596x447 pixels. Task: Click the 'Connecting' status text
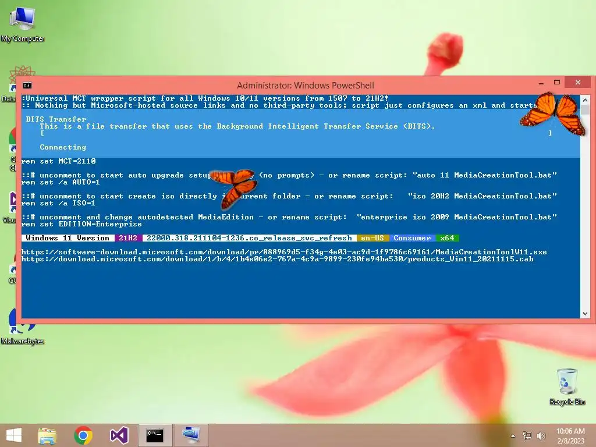(x=63, y=147)
